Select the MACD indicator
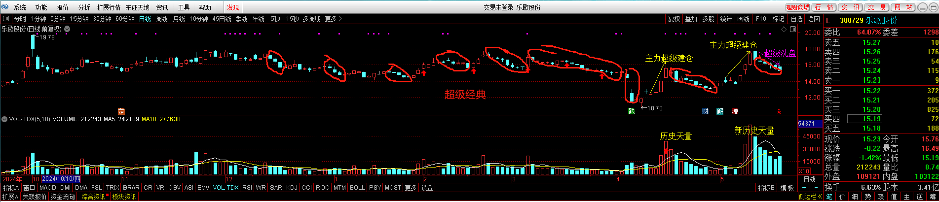This screenshot has width=939, height=202. tap(48, 188)
